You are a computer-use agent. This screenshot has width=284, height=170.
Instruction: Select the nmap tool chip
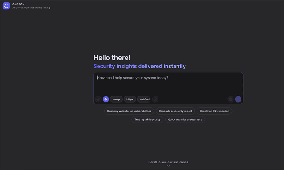pyautogui.click(x=116, y=99)
